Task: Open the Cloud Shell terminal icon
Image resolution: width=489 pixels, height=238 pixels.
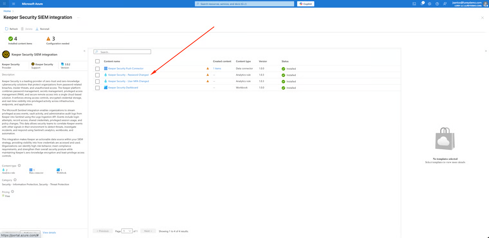Action: (414, 4)
